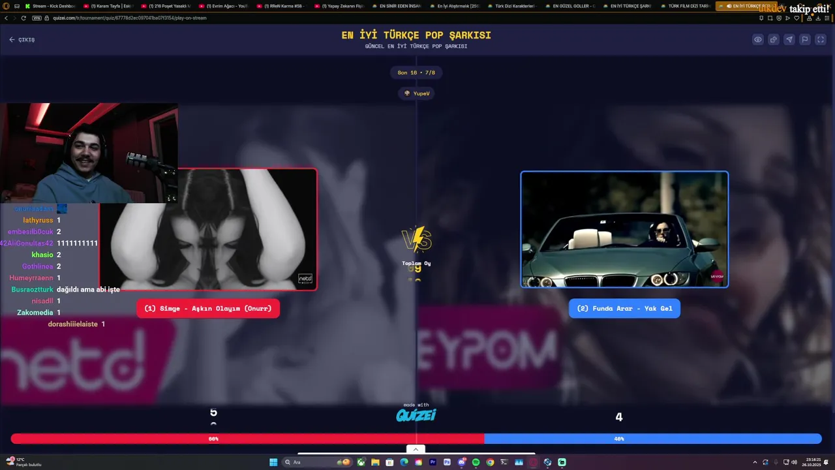Screen dimensions: 835x470
Task: Switch to Türk Dizi Karakterleri tab
Action: (x=511, y=6)
